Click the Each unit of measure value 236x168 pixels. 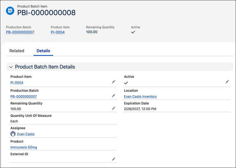point(14,121)
